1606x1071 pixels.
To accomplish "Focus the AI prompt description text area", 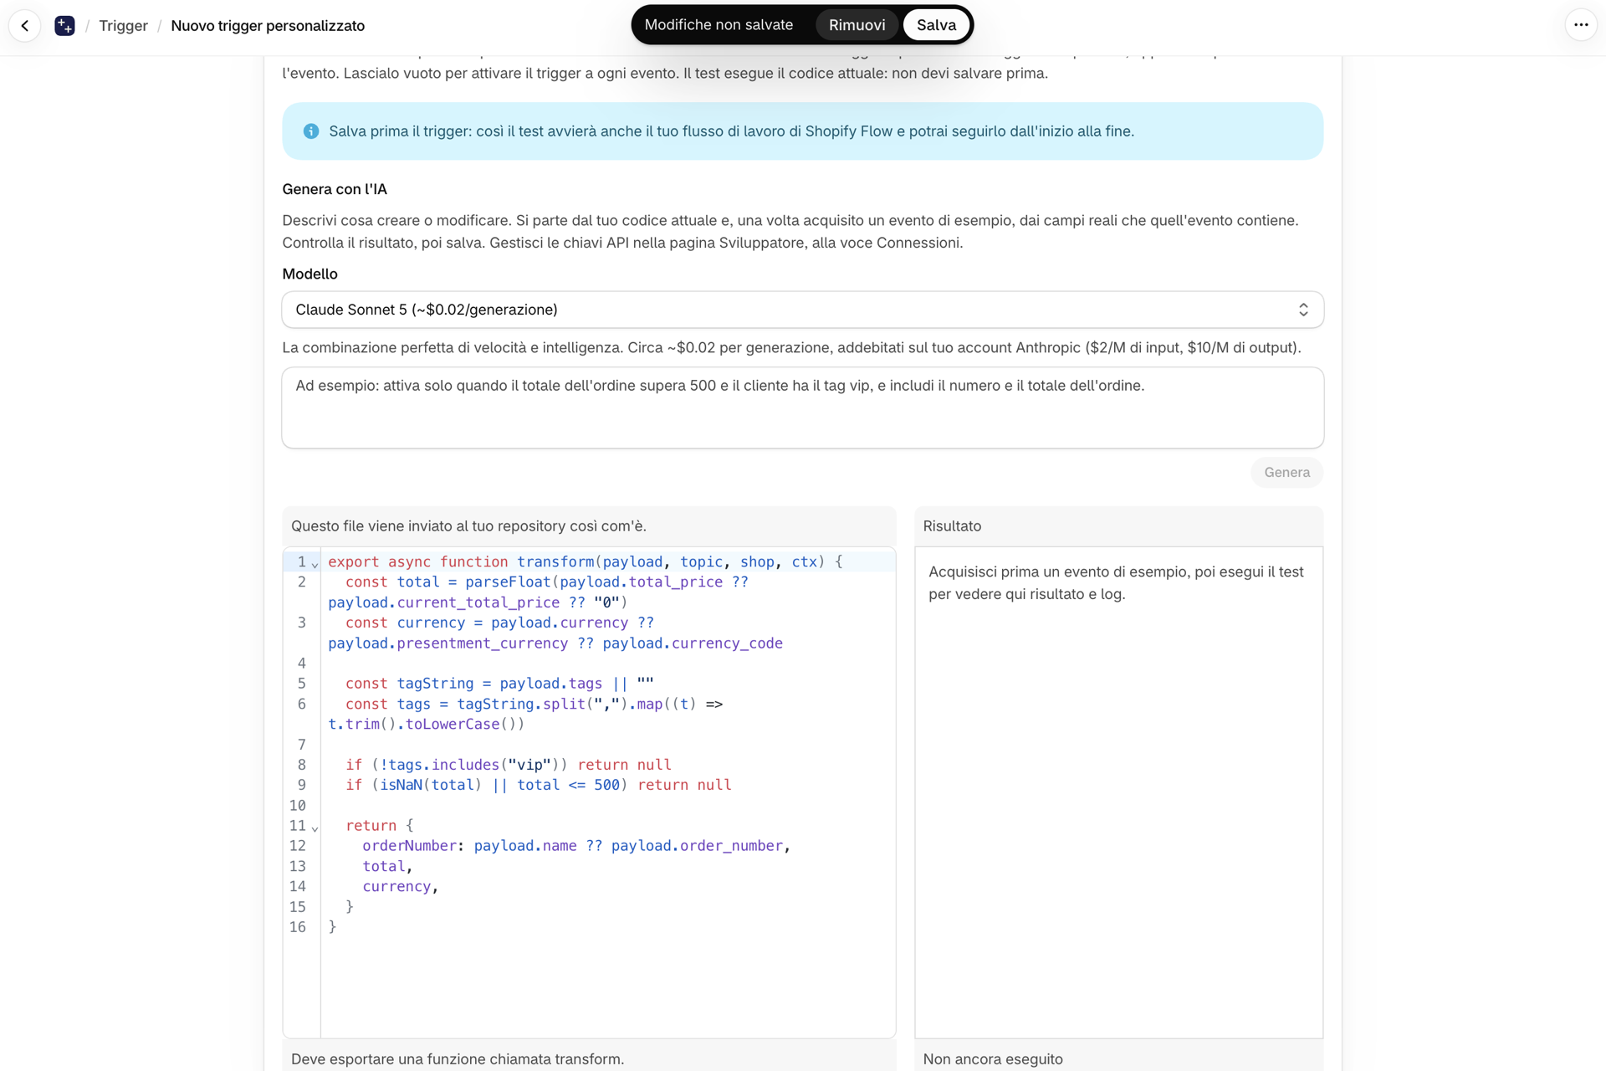I will click(802, 407).
